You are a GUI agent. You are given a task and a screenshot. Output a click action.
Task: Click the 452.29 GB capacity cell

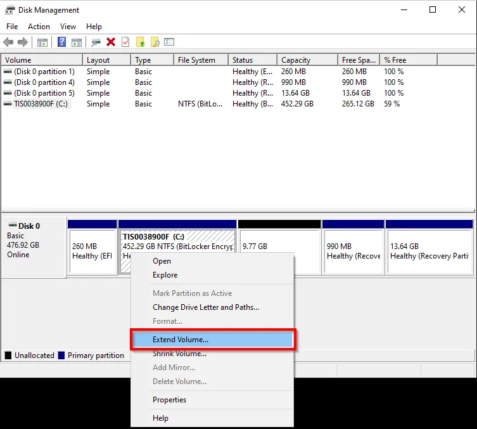pos(297,104)
